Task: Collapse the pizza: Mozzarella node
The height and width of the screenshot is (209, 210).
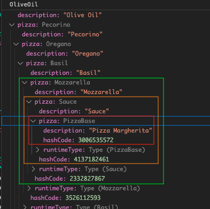Action: point(25,82)
